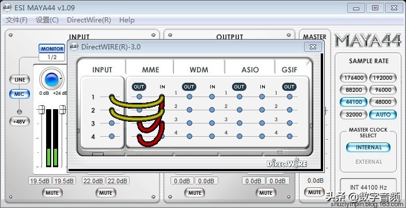Screen dimensions: 406x208
Task: Select 32000 sample rate
Action: (x=354, y=114)
